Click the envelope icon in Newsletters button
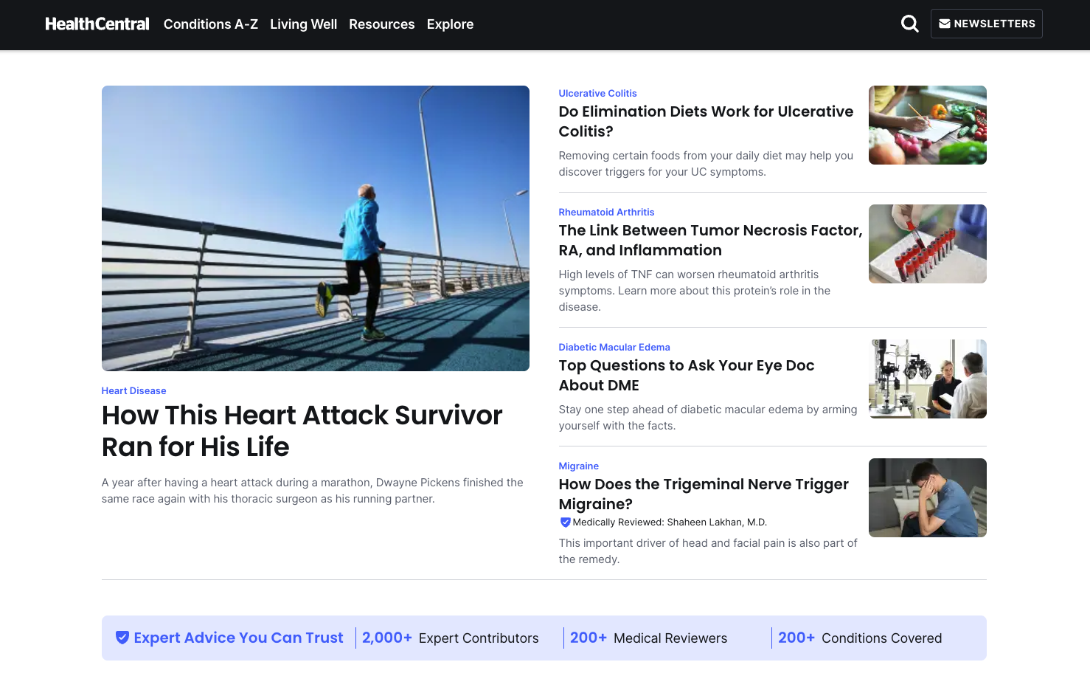This screenshot has height=676, width=1090. coord(943,23)
